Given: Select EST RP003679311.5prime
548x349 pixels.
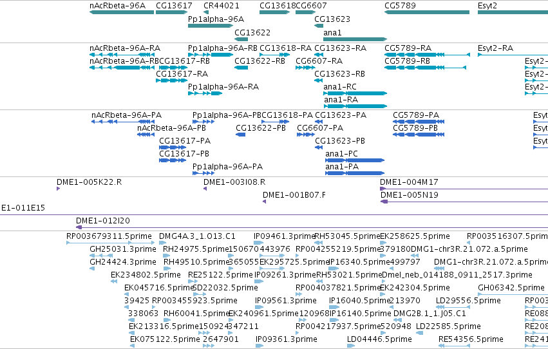Looking at the screenshot, I should 111,243.
